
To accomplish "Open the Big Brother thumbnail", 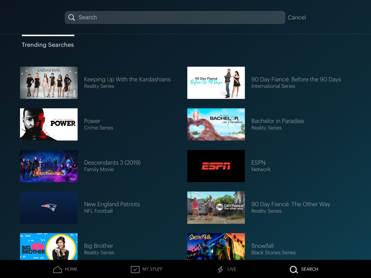I will 49,246.
